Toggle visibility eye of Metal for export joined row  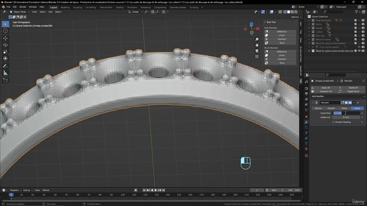360,51
